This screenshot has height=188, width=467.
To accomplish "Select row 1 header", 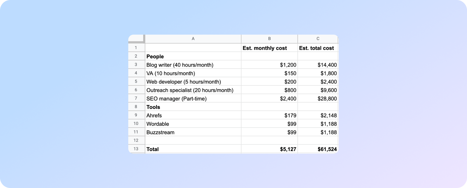I will 136,48.
